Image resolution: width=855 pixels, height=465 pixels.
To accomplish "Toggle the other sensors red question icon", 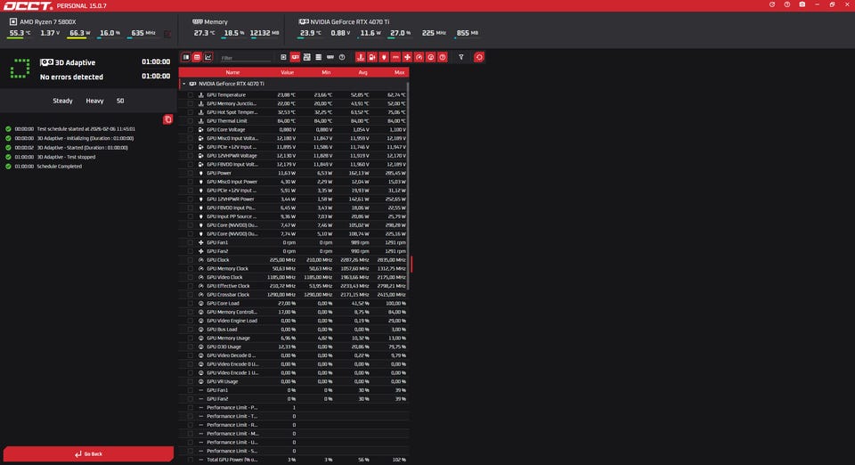I will coord(443,57).
